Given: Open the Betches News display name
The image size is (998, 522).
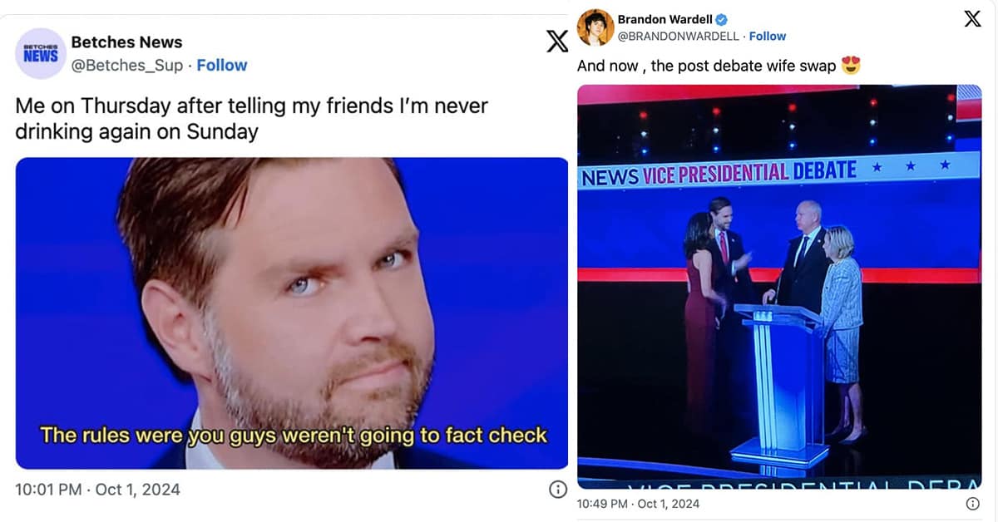Looking at the screenshot, I should (126, 42).
